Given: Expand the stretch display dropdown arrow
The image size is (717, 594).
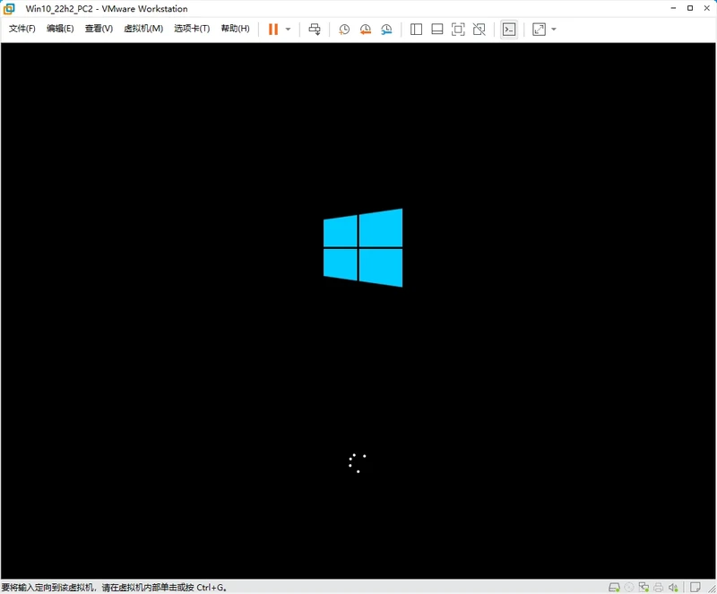Looking at the screenshot, I should pyautogui.click(x=554, y=30).
